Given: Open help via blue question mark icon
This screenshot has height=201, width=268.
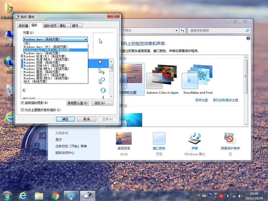Looking at the screenshot, I should (x=248, y=38).
